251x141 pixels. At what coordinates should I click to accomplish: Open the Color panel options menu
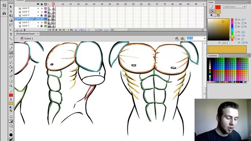(249, 2)
